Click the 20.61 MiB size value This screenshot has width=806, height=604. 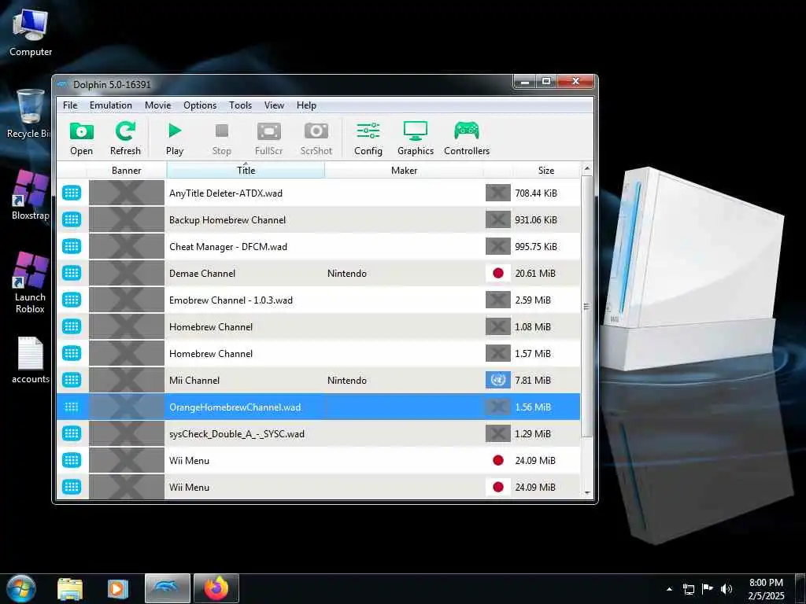tap(535, 273)
